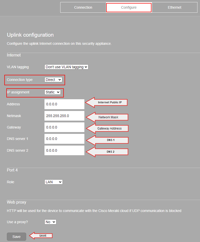This screenshot has width=200, height=242.
Task: Click the Use a proxy? label
Action: pos(18,222)
